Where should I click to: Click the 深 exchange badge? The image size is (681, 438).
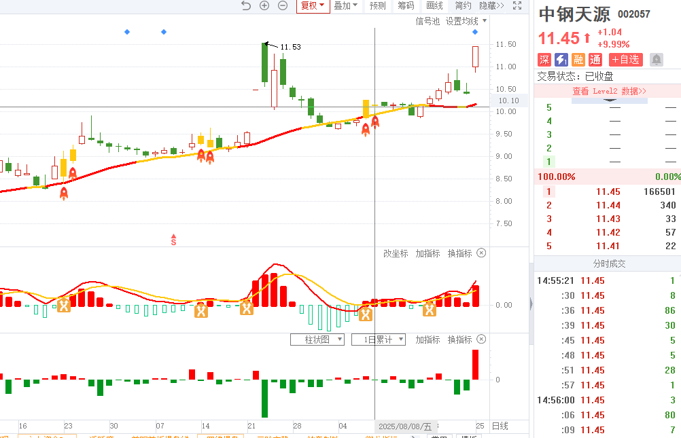[x=544, y=60]
